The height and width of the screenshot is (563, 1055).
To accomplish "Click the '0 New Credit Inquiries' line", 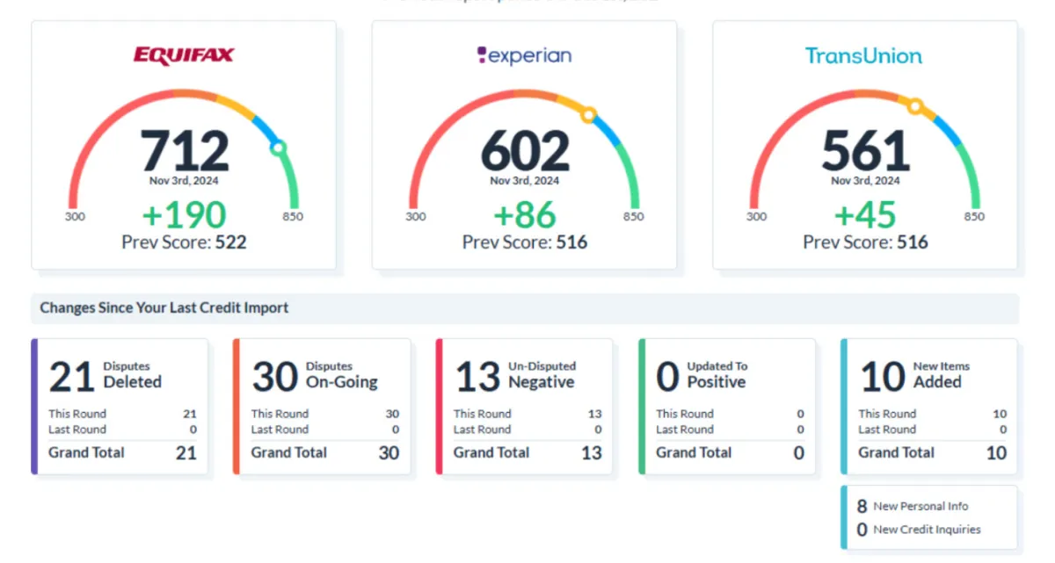I will click(919, 530).
